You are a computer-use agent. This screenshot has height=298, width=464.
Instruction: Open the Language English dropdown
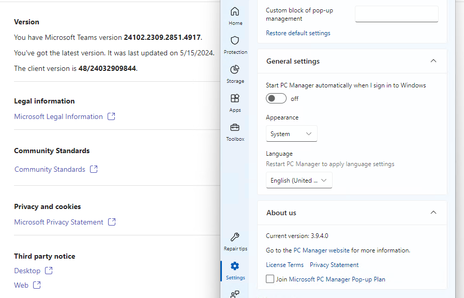(299, 180)
